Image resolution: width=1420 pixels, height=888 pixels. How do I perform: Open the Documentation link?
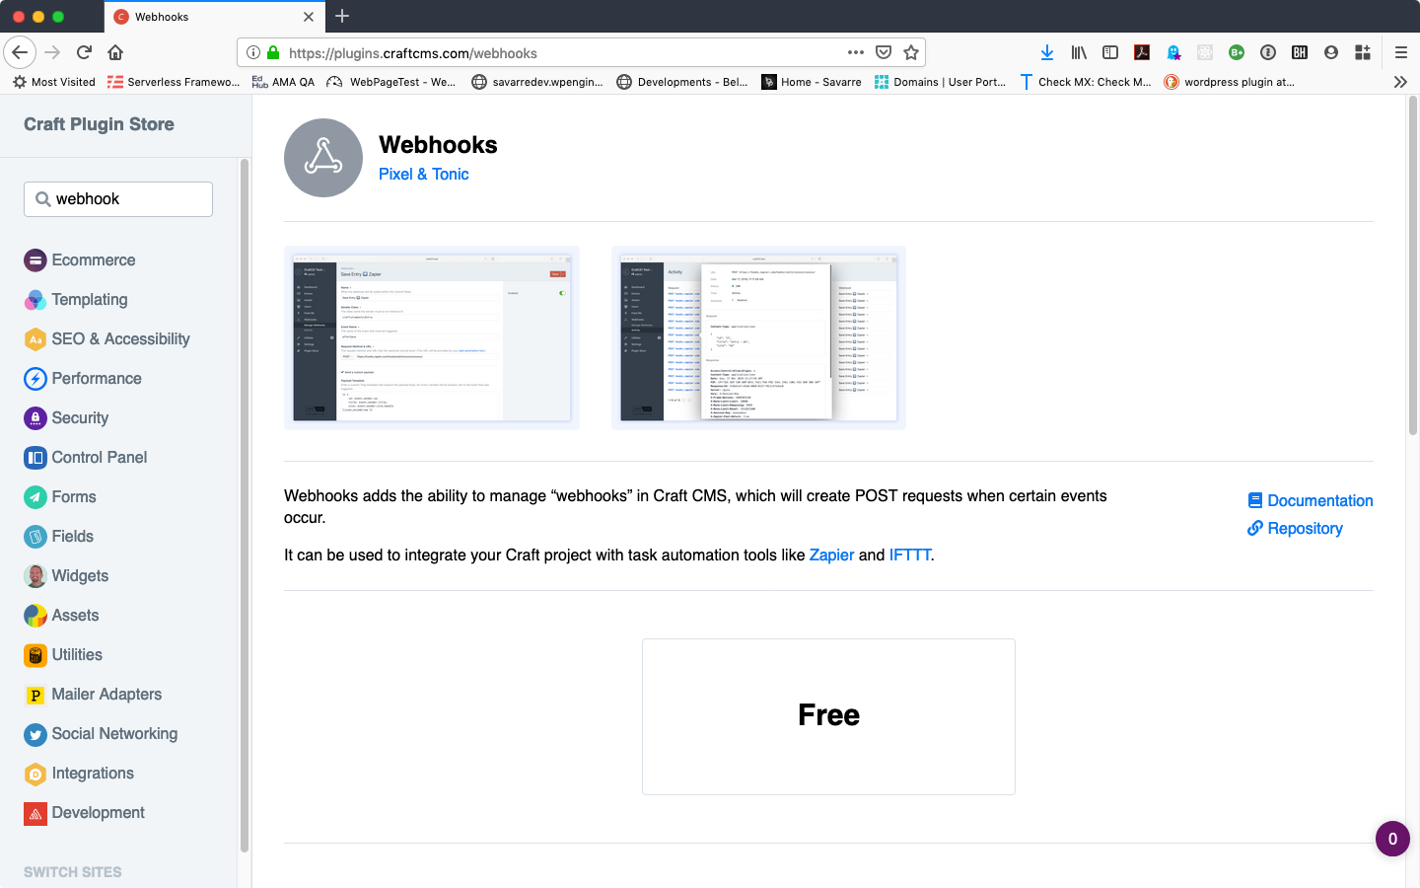coord(1311,500)
